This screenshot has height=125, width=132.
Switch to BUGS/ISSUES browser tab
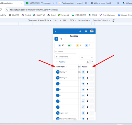coord(40,3)
